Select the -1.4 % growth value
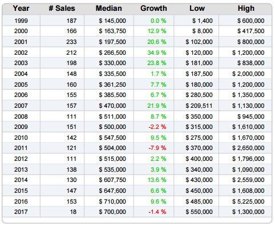Image resolution: width=275 pixels, height=227 pixels. pyautogui.click(x=157, y=212)
